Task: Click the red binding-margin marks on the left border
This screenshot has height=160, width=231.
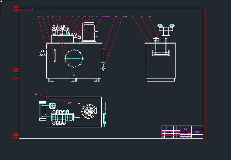Action: (16, 73)
